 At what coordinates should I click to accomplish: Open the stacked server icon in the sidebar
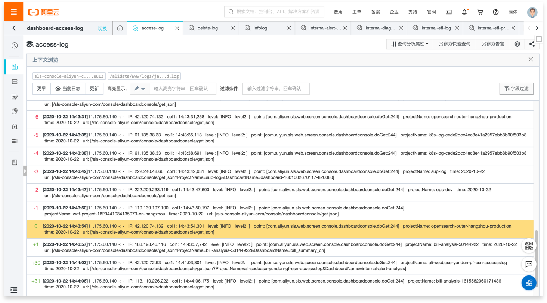[15, 82]
